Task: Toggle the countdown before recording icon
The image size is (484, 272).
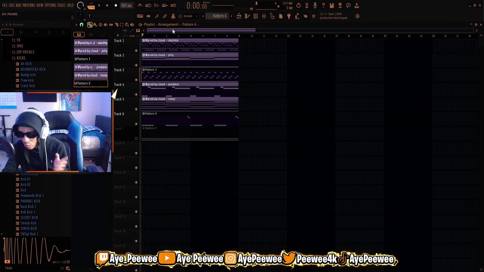Action: 156,5
